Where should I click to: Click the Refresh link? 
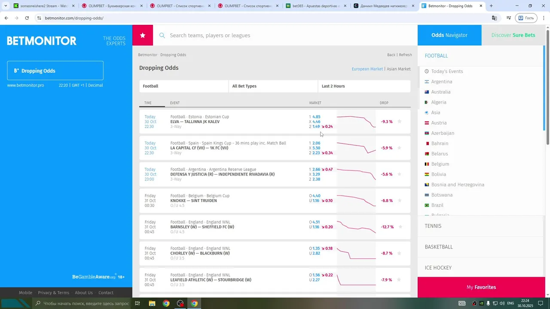[405, 55]
